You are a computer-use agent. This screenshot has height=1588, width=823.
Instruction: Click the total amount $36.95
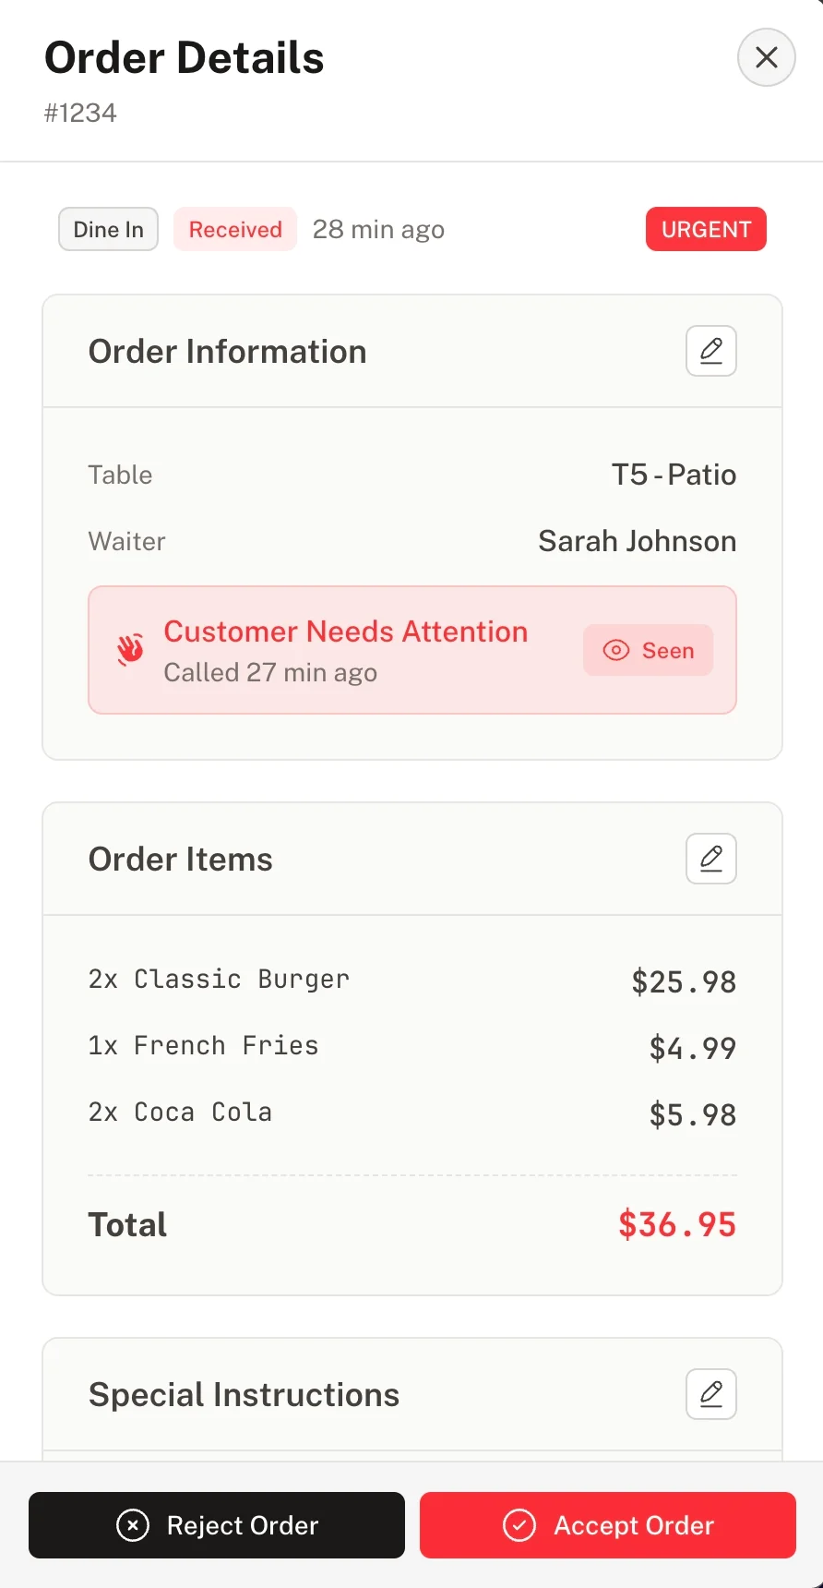pyautogui.click(x=676, y=1224)
